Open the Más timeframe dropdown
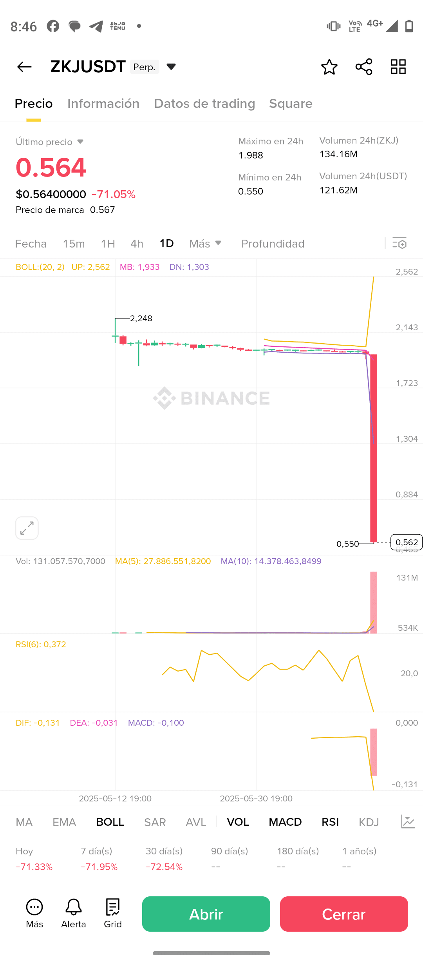The width and height of the screenshot is (423, 965). (206, 244)
